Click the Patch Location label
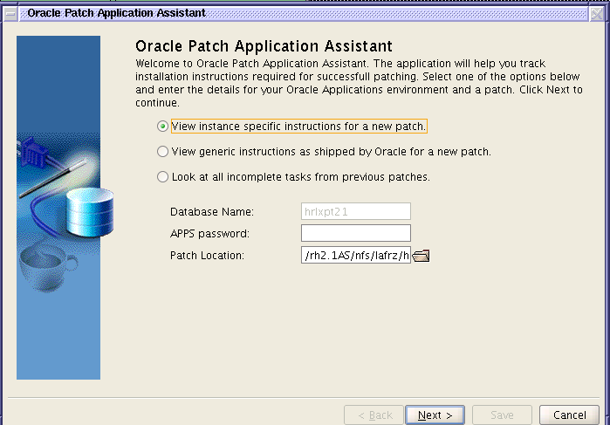Image resolution: width=610 pixels, height=425 pixels. coord(207,256)
